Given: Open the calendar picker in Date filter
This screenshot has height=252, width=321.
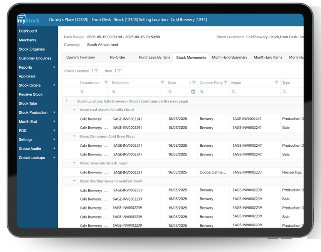Looking at the screenshot, I should 193,92.
